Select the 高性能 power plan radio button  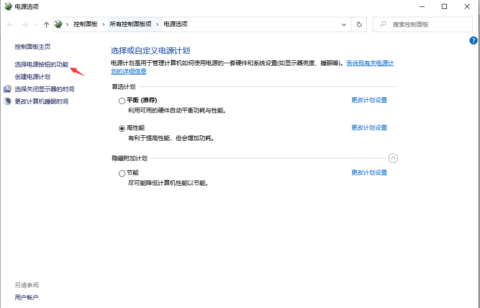coord(122,128)
